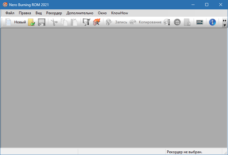Eject the disc with the eject icon
This screenshot has width=228, height=155.
[177, 22]
